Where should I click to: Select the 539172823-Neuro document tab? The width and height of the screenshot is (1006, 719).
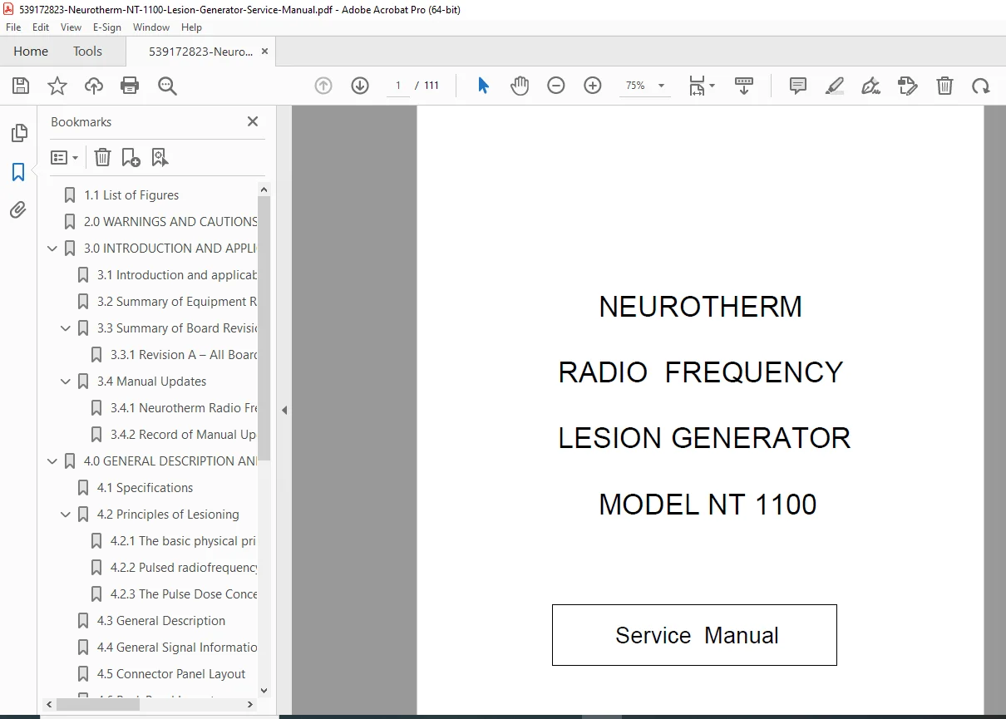200,52
